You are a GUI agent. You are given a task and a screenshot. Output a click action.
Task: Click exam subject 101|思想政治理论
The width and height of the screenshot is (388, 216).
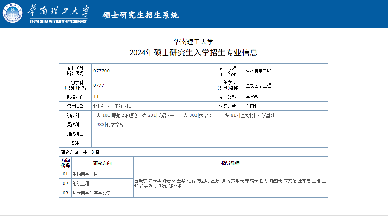117,115
